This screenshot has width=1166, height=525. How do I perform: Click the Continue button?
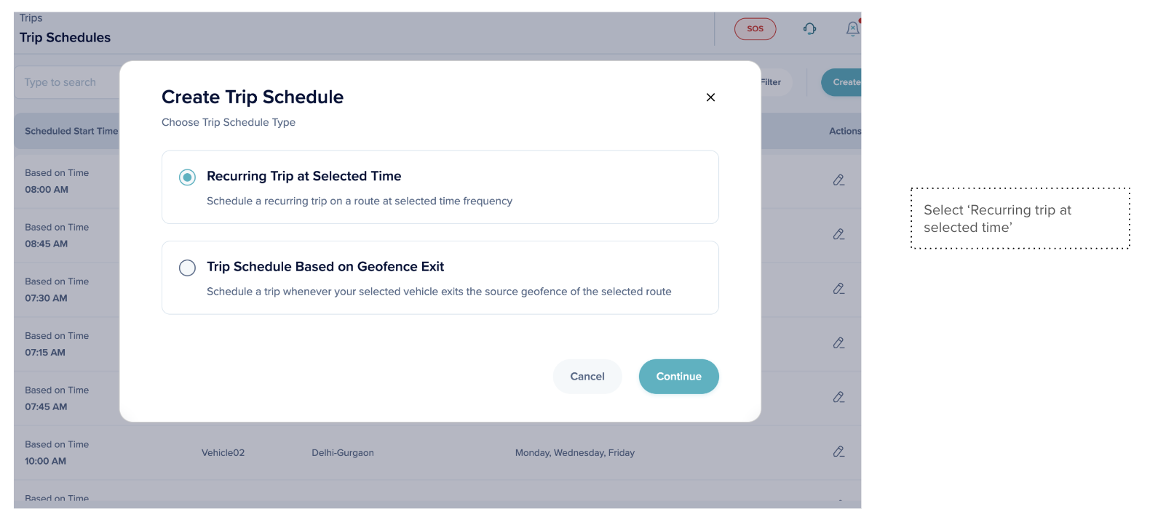point(678,377)
